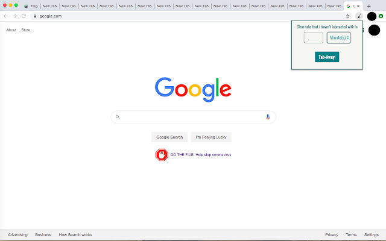
Task: Open the Advertising footer link
Action: [17, 235]
